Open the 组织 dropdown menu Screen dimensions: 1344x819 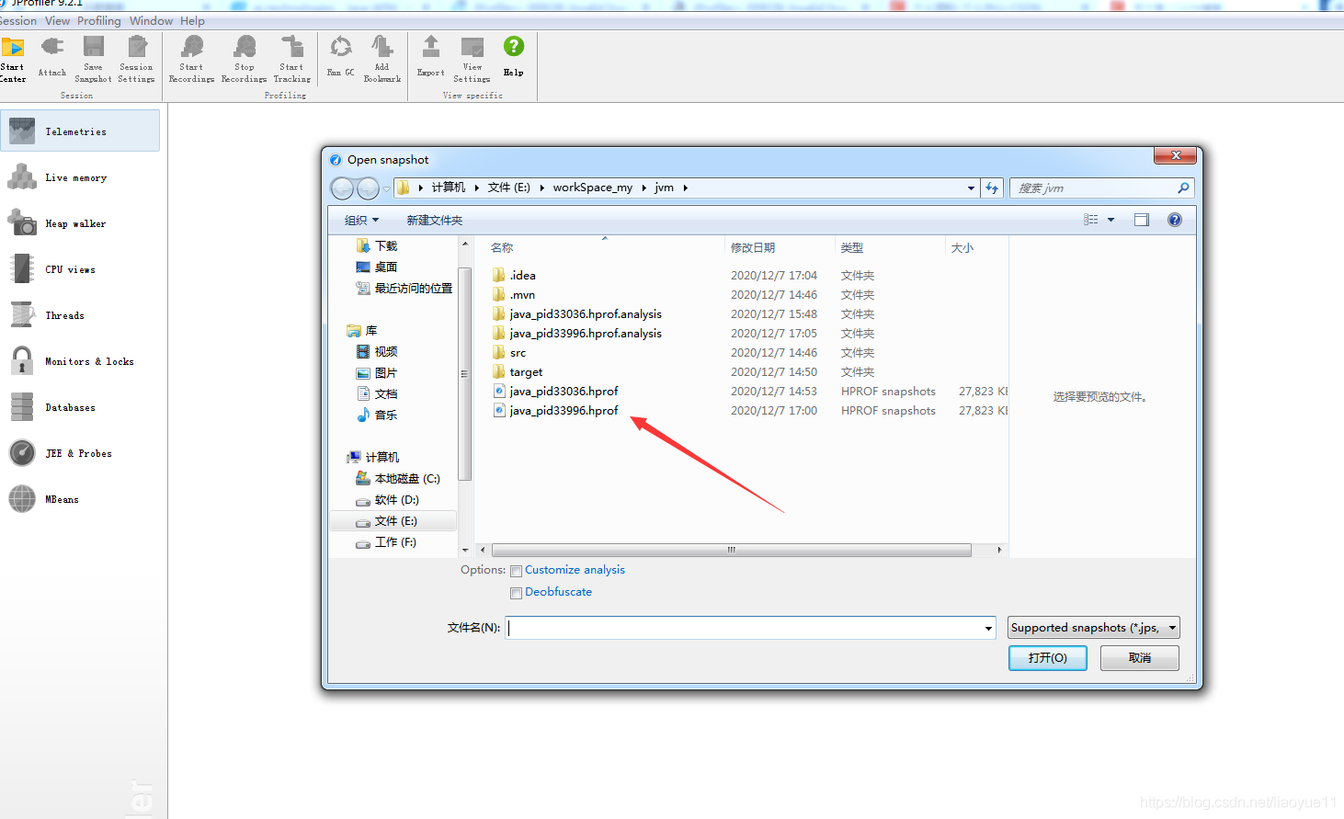(361, 221)
